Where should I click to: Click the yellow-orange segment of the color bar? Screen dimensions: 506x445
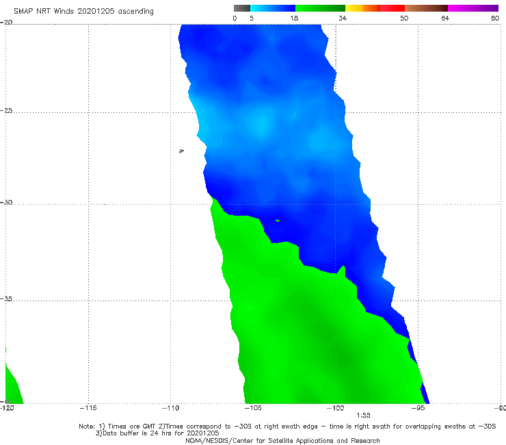(362, 8)
